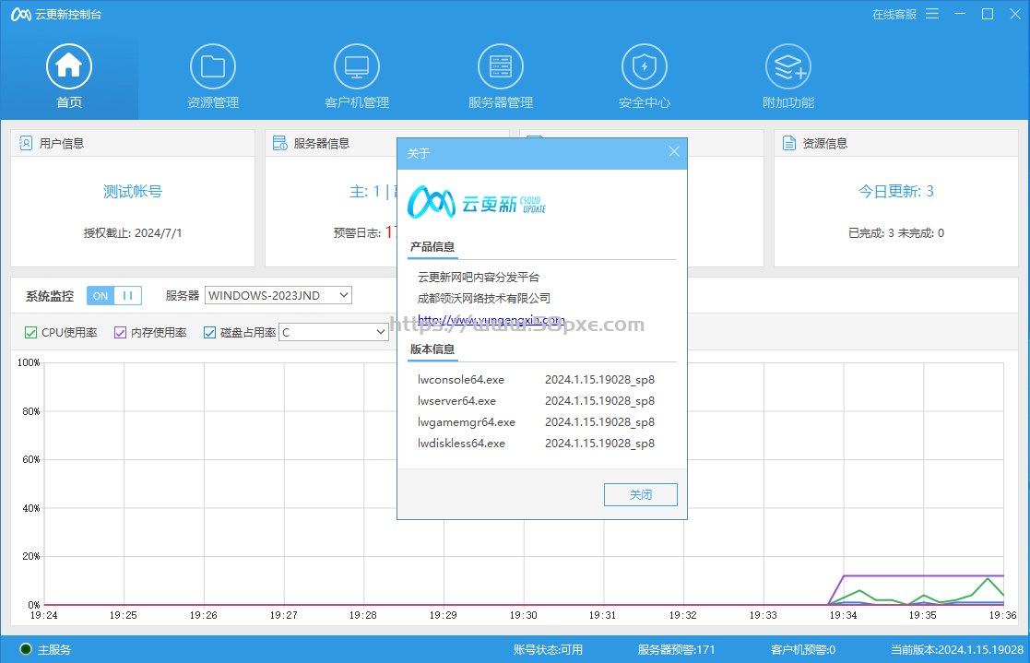The image size is (1030, 663).
Task: Click 预警日志 label in server panel
Action: click(x=357, y=233)
